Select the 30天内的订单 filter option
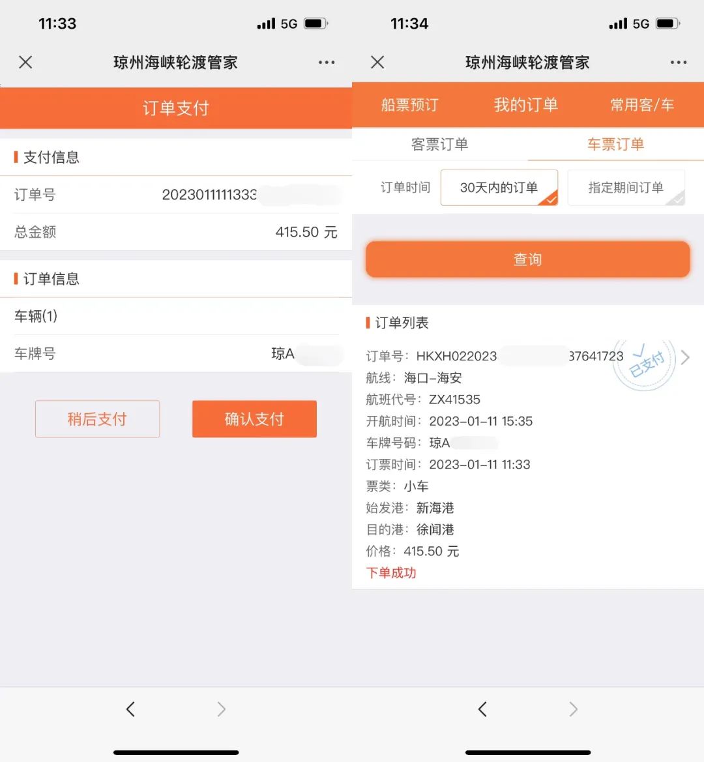This screenshot has width=704, height=762. [x=499, y=188]
